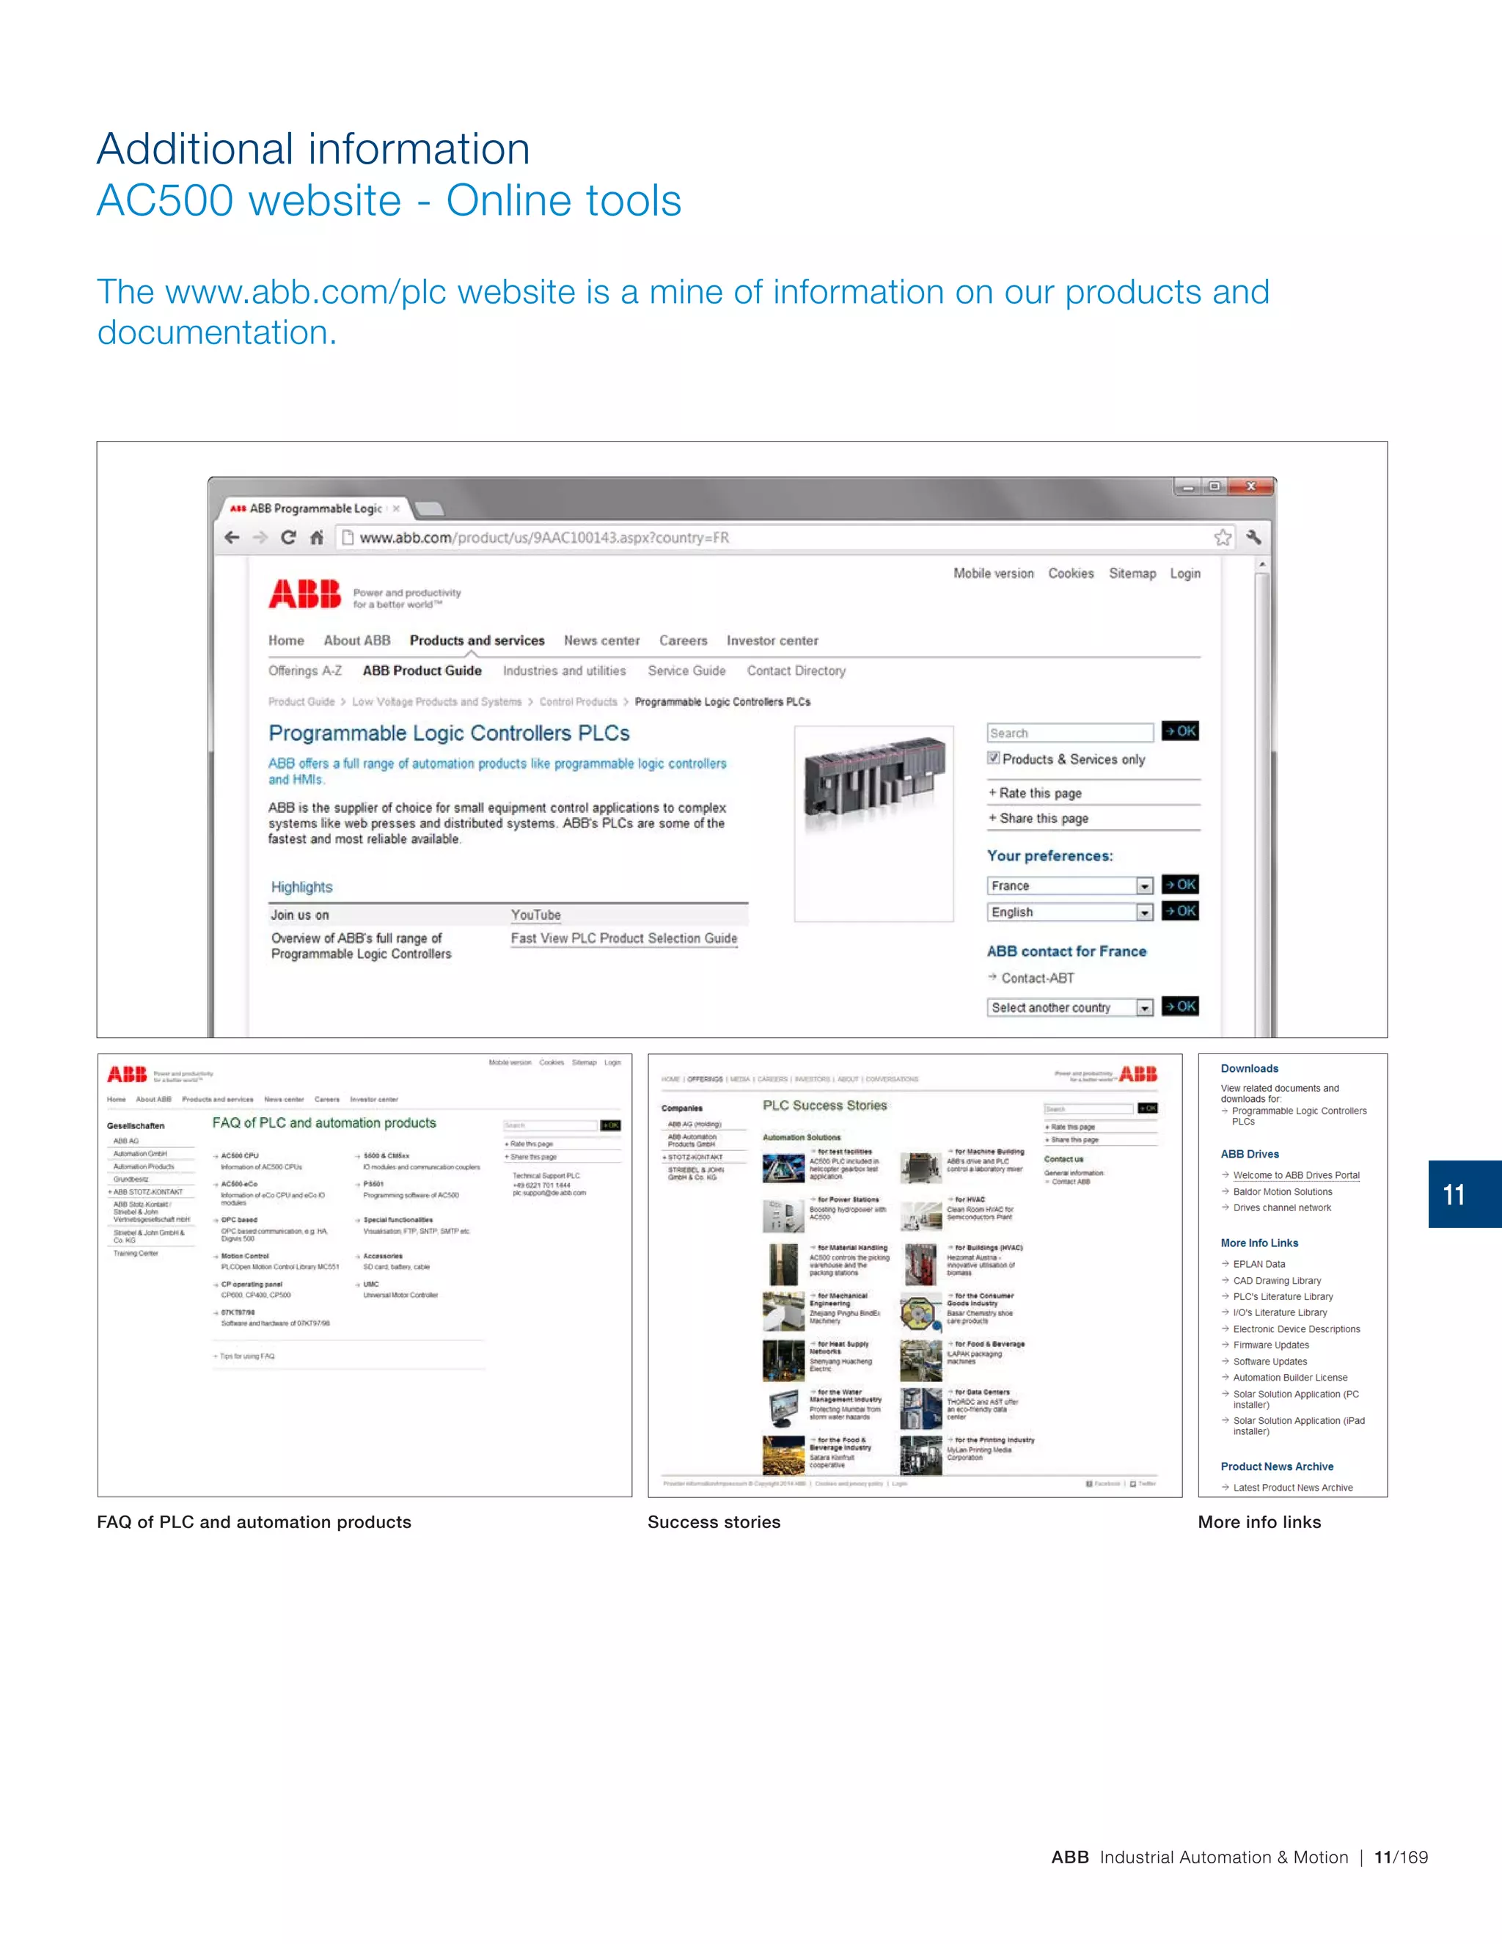This screenshot has height=1944, width=1502.
Task: Open the I/O's Literature Library link
Action: coord(1281,1313)
